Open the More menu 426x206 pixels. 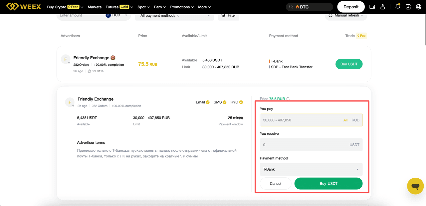pos(204,7)
